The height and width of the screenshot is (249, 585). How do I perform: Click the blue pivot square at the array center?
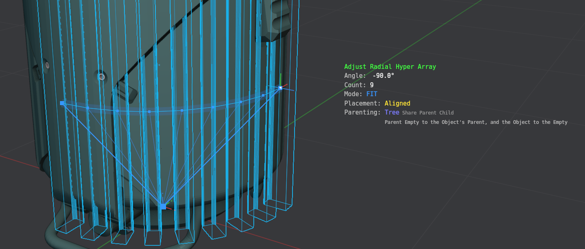pyautogui.click(x=163, y=206)
